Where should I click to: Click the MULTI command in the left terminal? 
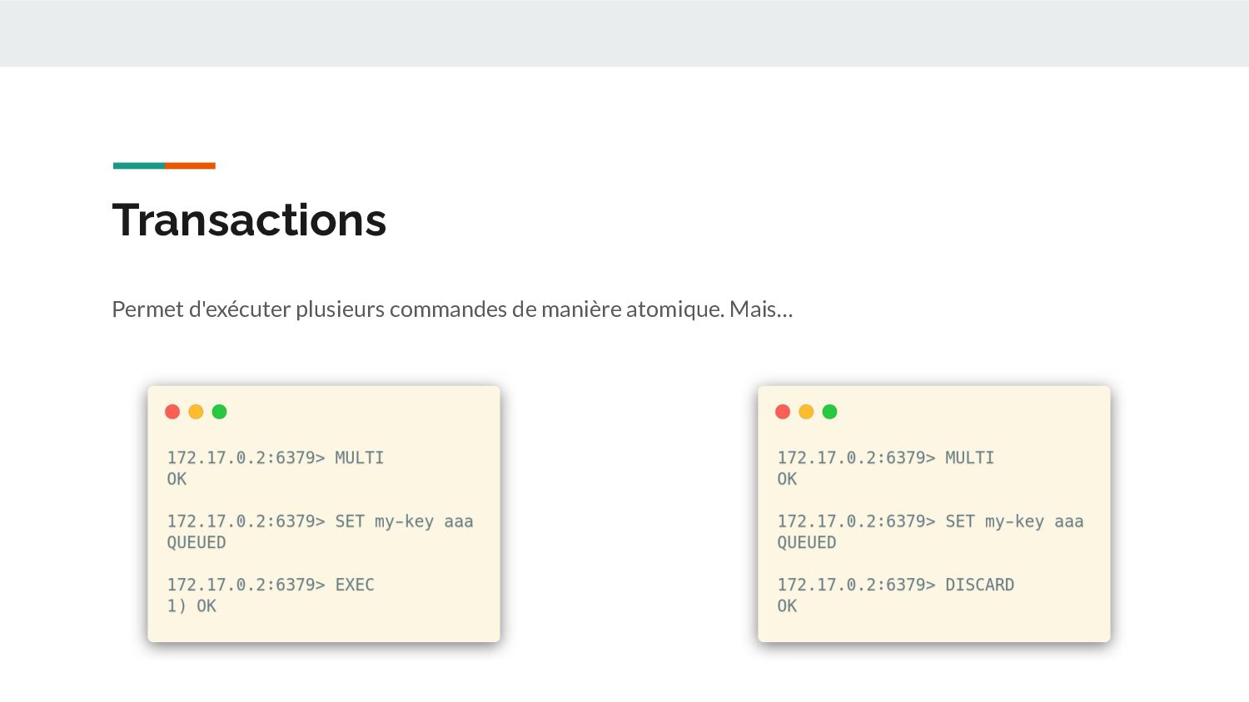click(x=359, y=457)
